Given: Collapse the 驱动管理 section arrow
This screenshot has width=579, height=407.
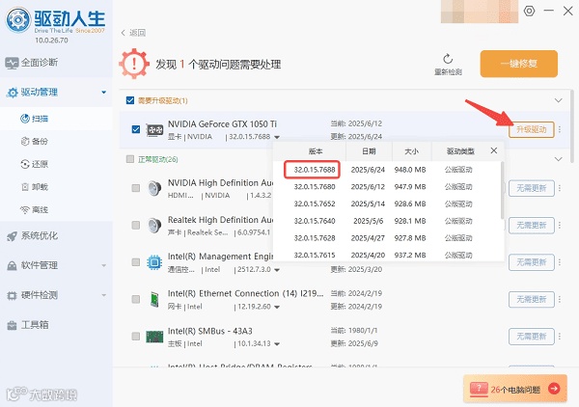Looking at the screenshot, I should point(104,93).
